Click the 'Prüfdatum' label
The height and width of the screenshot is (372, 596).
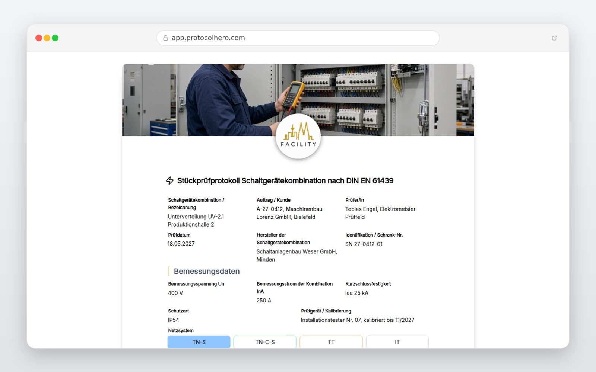[179, 235]
